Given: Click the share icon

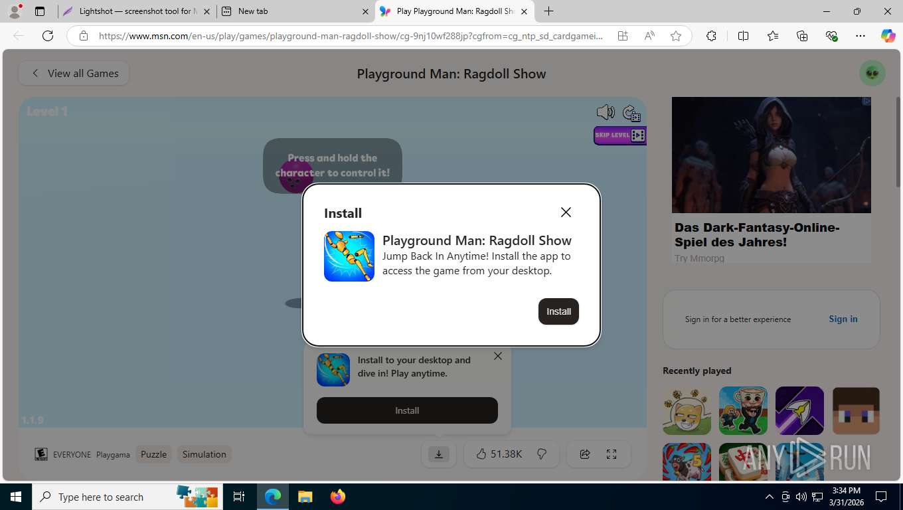Looking at the screenshot, I should tap(585, 454).
